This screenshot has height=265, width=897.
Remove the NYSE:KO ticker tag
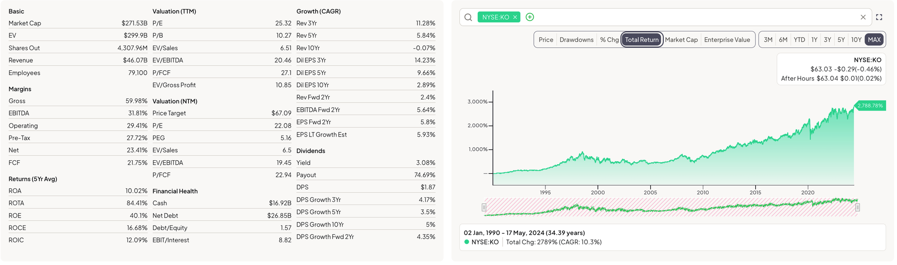[x=515, y=17]
